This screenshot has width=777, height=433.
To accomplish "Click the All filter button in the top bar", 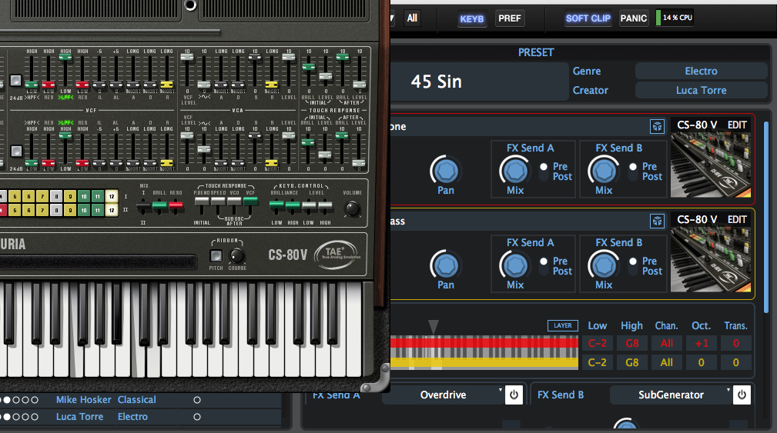I will (x=412, y=18).
